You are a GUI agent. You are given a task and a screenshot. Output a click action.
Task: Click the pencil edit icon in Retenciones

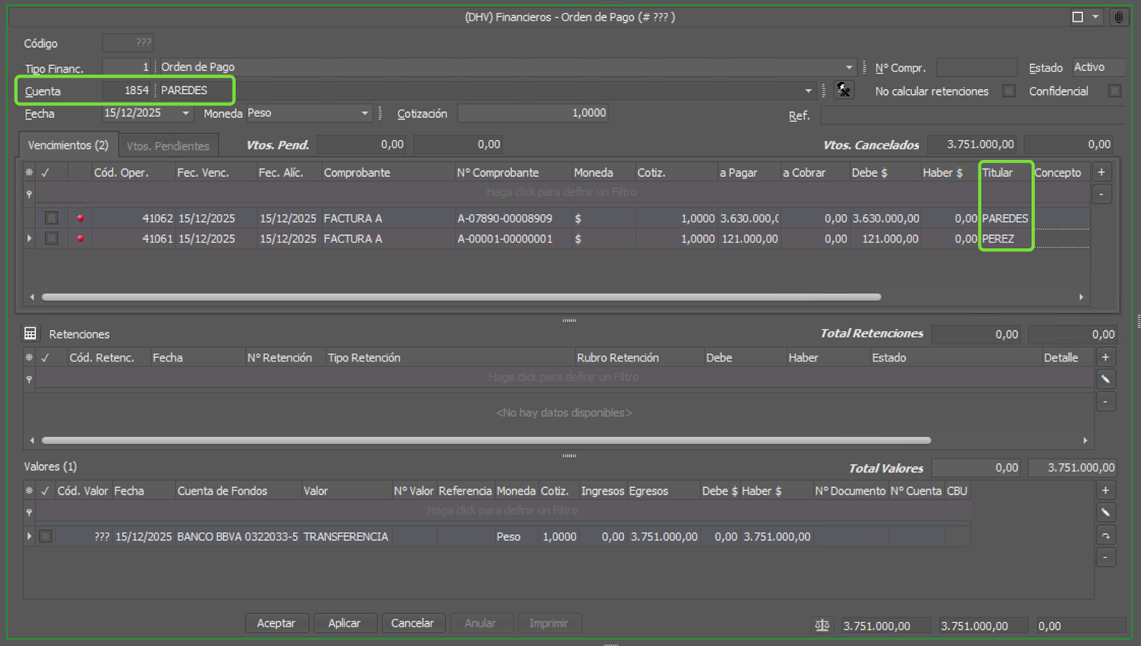click(x=1105, y=379)
